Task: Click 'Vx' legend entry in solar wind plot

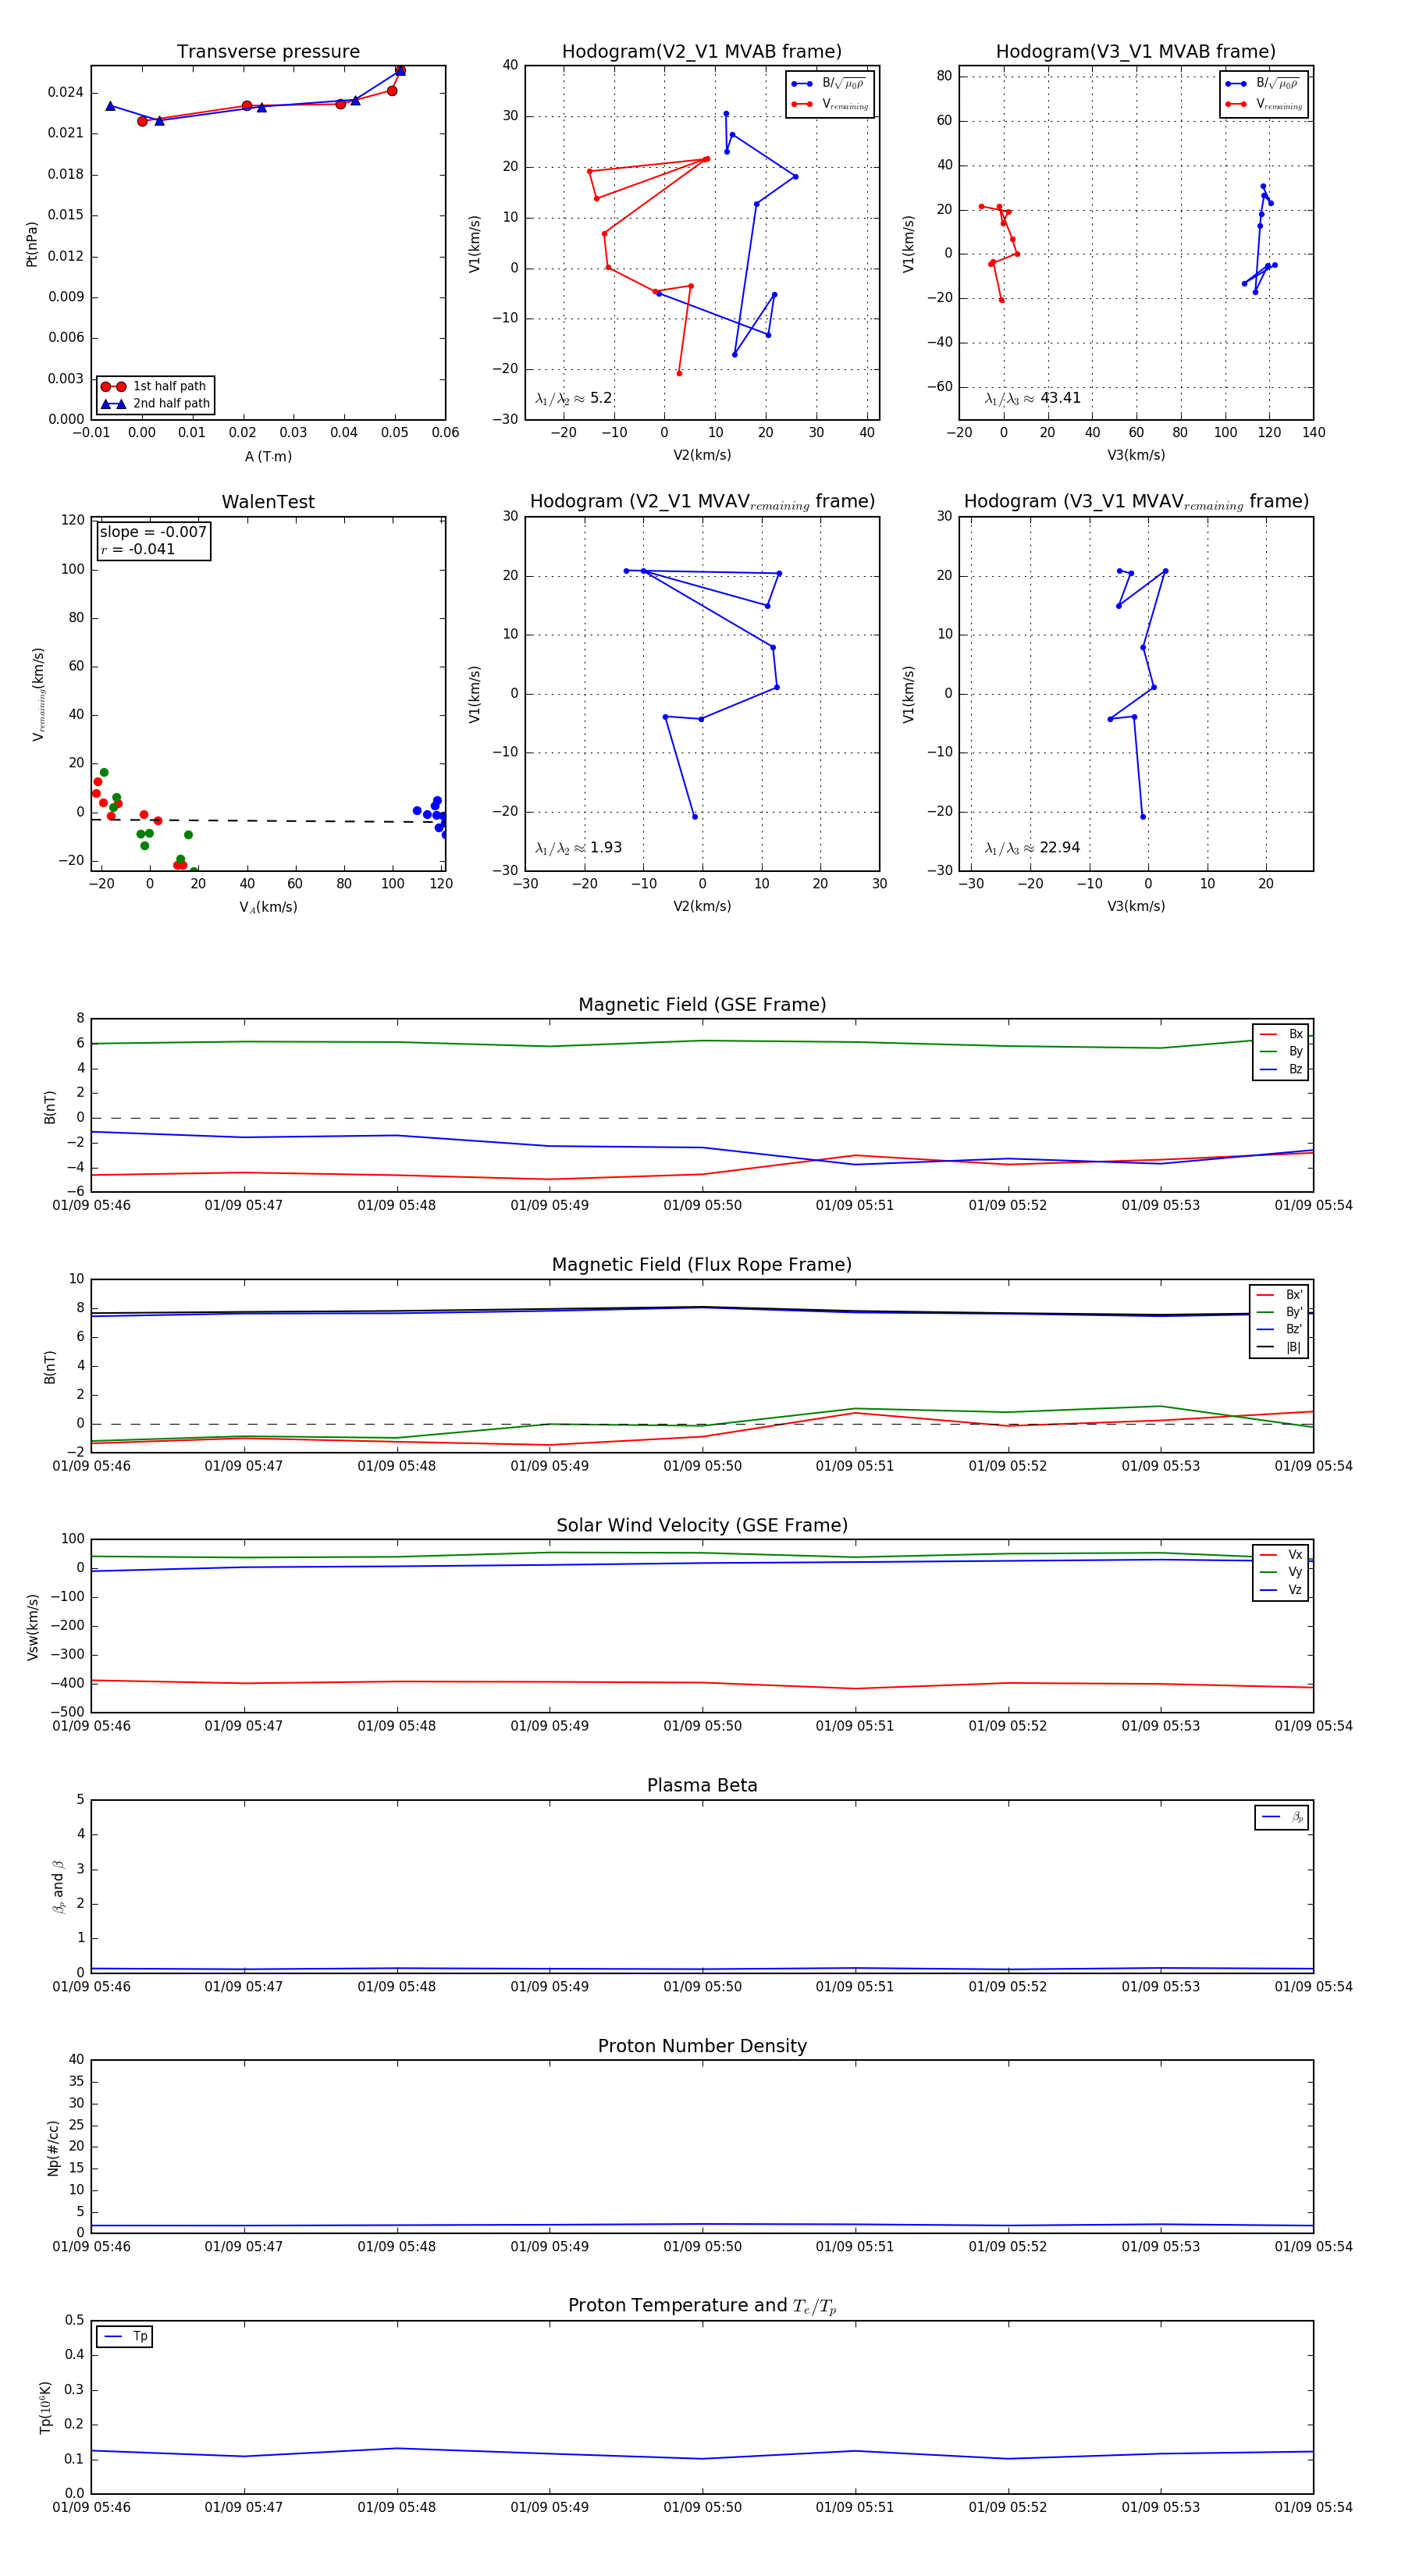Action: (1281, 1554)
